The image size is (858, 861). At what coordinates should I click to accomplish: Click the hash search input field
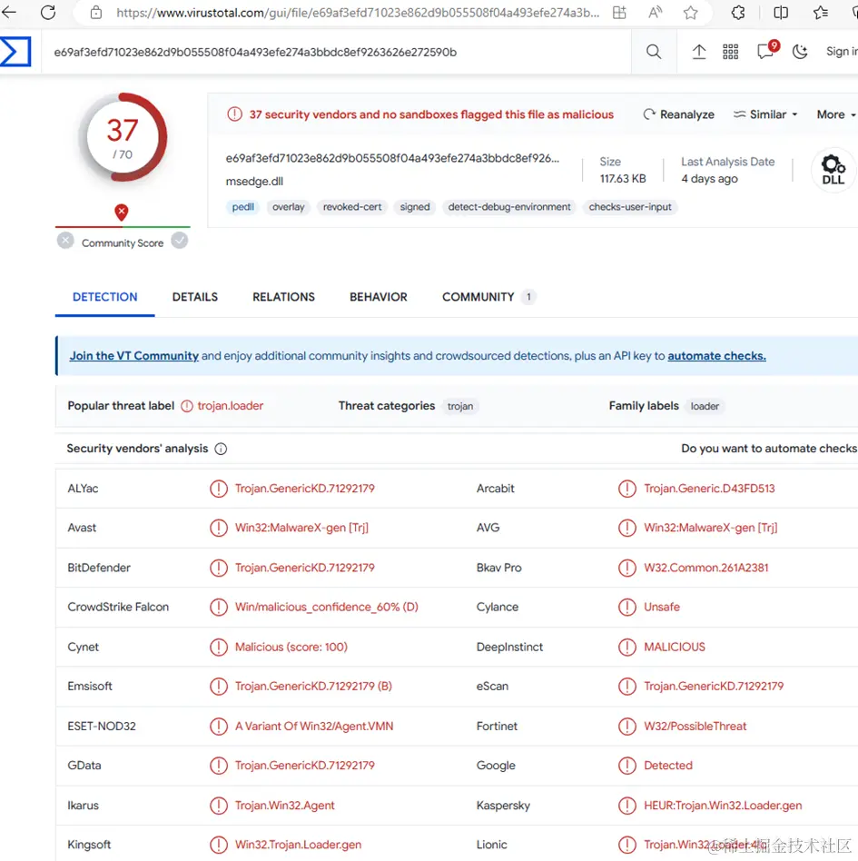[335, 52]
